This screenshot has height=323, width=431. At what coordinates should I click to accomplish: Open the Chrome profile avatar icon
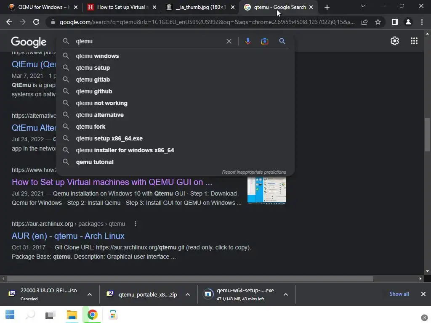(x=408, y=22)
